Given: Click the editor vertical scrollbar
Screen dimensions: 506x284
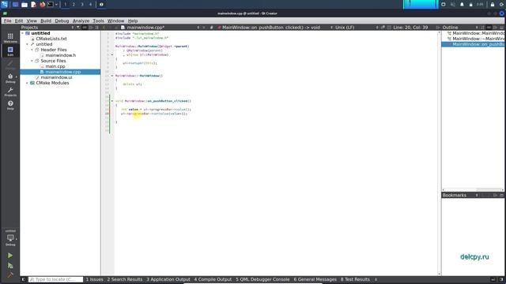Looking at the screenshot, I should [440, 153].
